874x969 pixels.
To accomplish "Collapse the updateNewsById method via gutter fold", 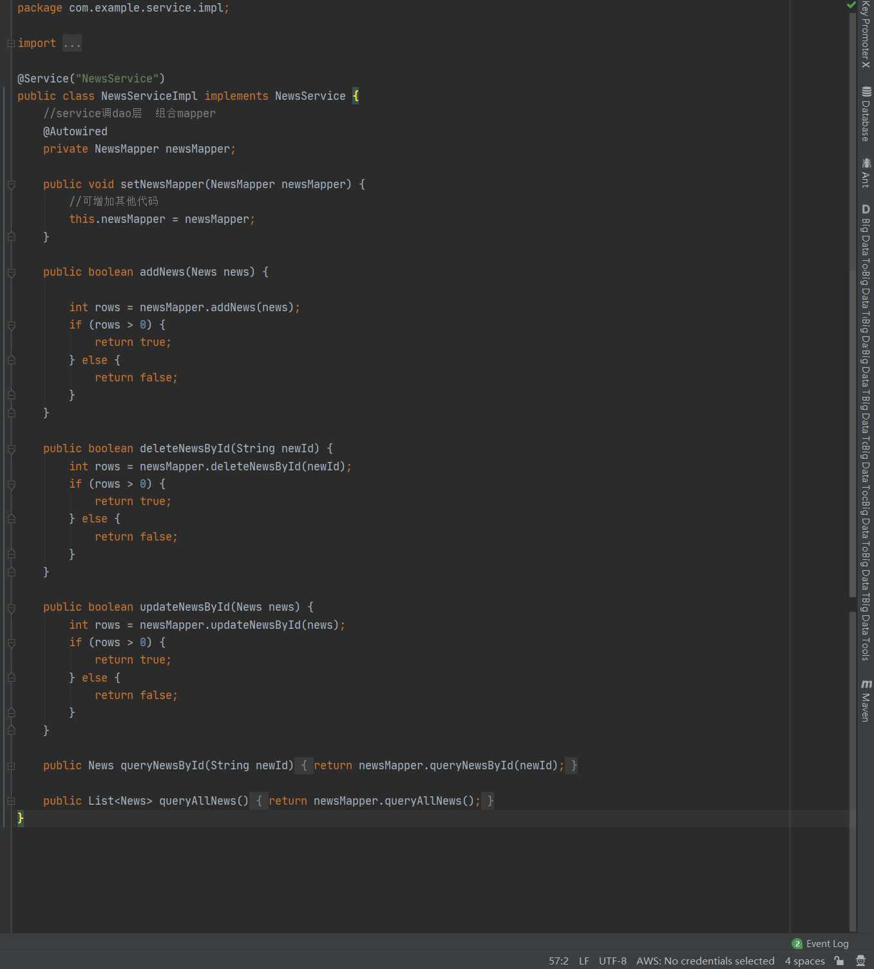I will click(11, 608).
